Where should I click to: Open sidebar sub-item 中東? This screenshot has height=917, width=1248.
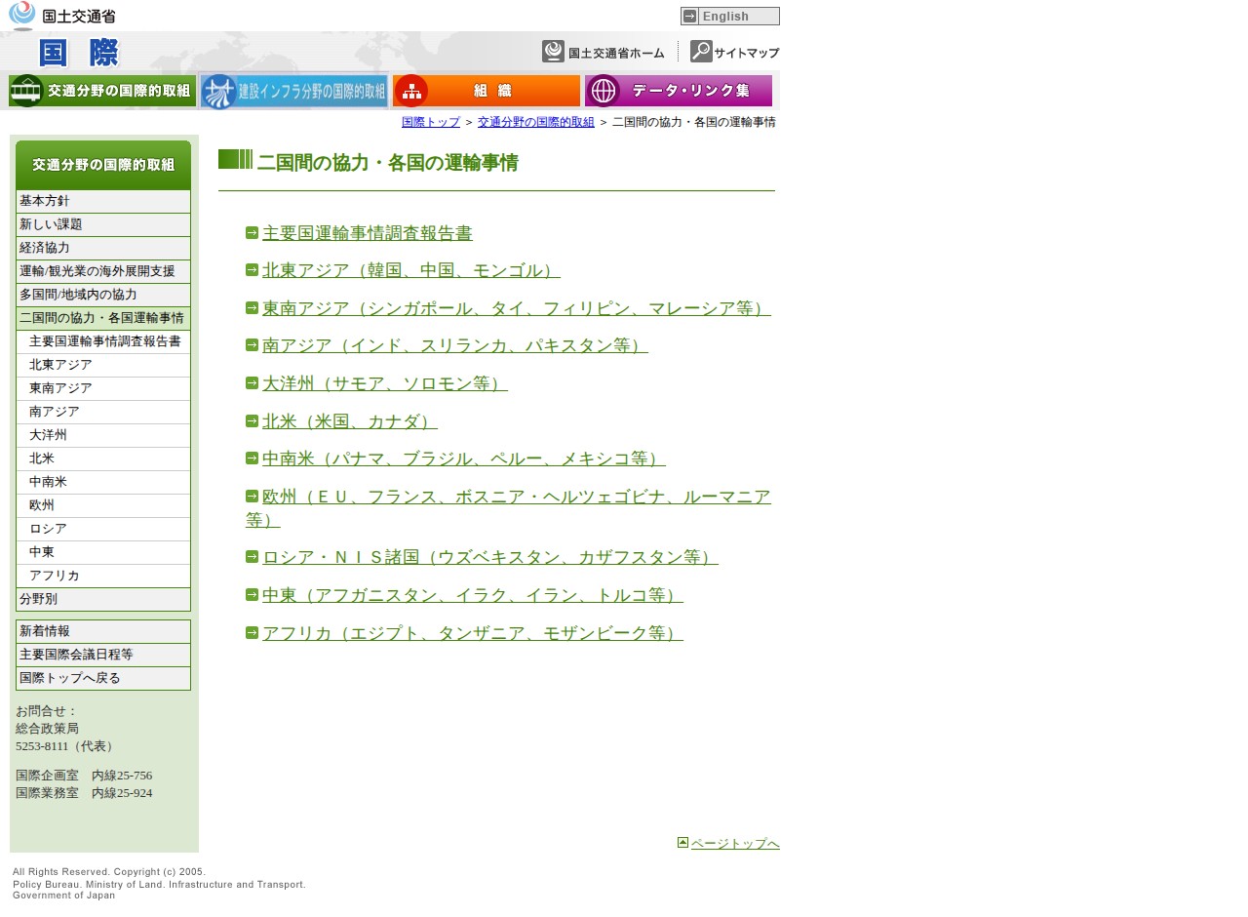pyautogui.click(x=103, y=552)
